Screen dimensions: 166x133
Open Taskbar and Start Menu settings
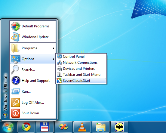click(81, 75)
